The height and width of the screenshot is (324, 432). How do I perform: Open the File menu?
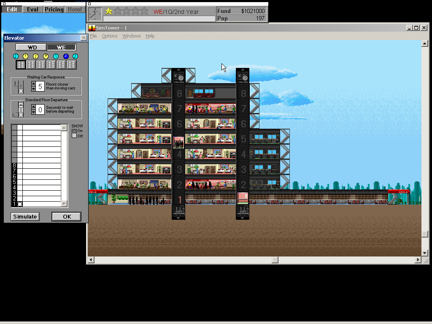point(93,36)
